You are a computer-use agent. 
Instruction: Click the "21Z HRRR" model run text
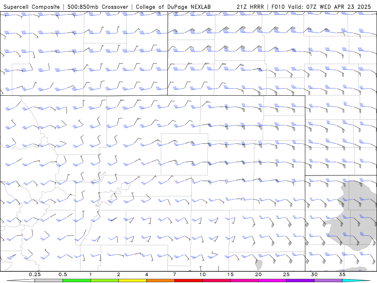[x=250, y=7]
